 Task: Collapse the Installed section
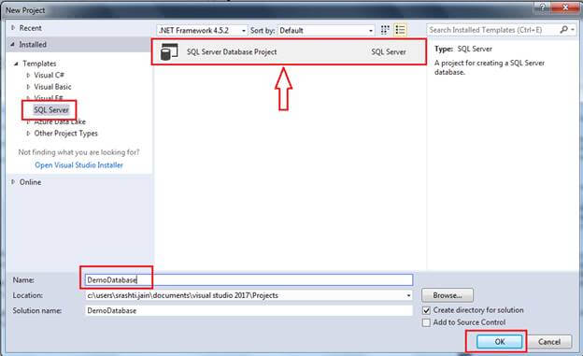pos(13,44)
